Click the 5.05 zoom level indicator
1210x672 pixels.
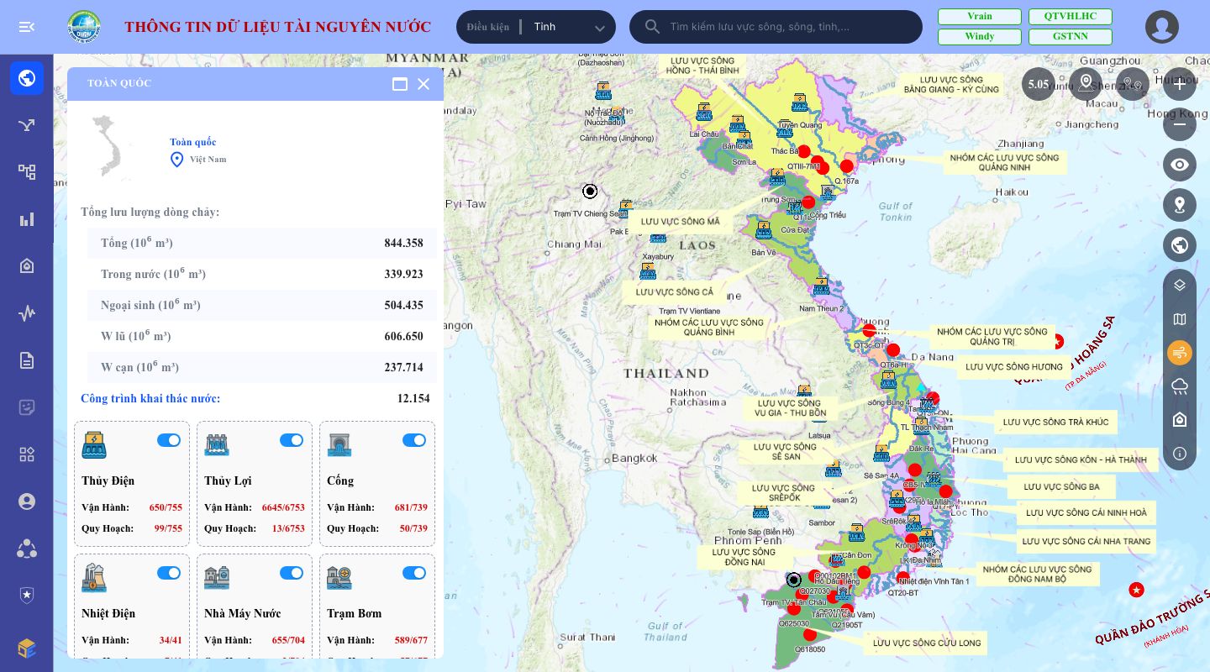(1039, 84)
